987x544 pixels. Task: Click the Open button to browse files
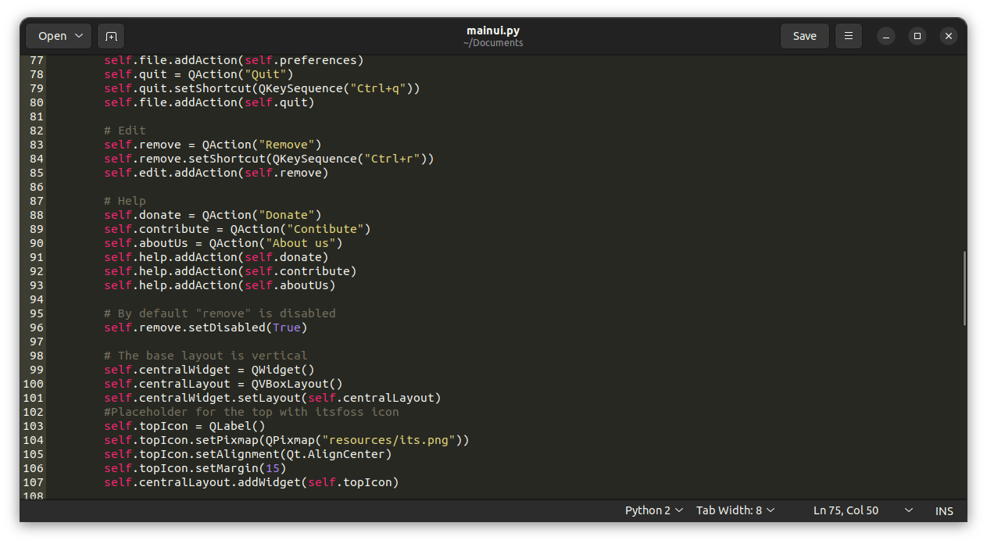point(59,36)
